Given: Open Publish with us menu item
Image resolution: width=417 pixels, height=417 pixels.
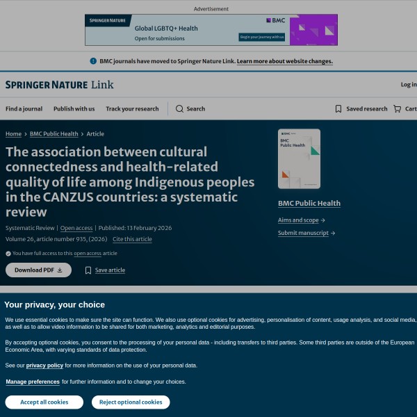Looking at the screenshot, I should 74,109.
